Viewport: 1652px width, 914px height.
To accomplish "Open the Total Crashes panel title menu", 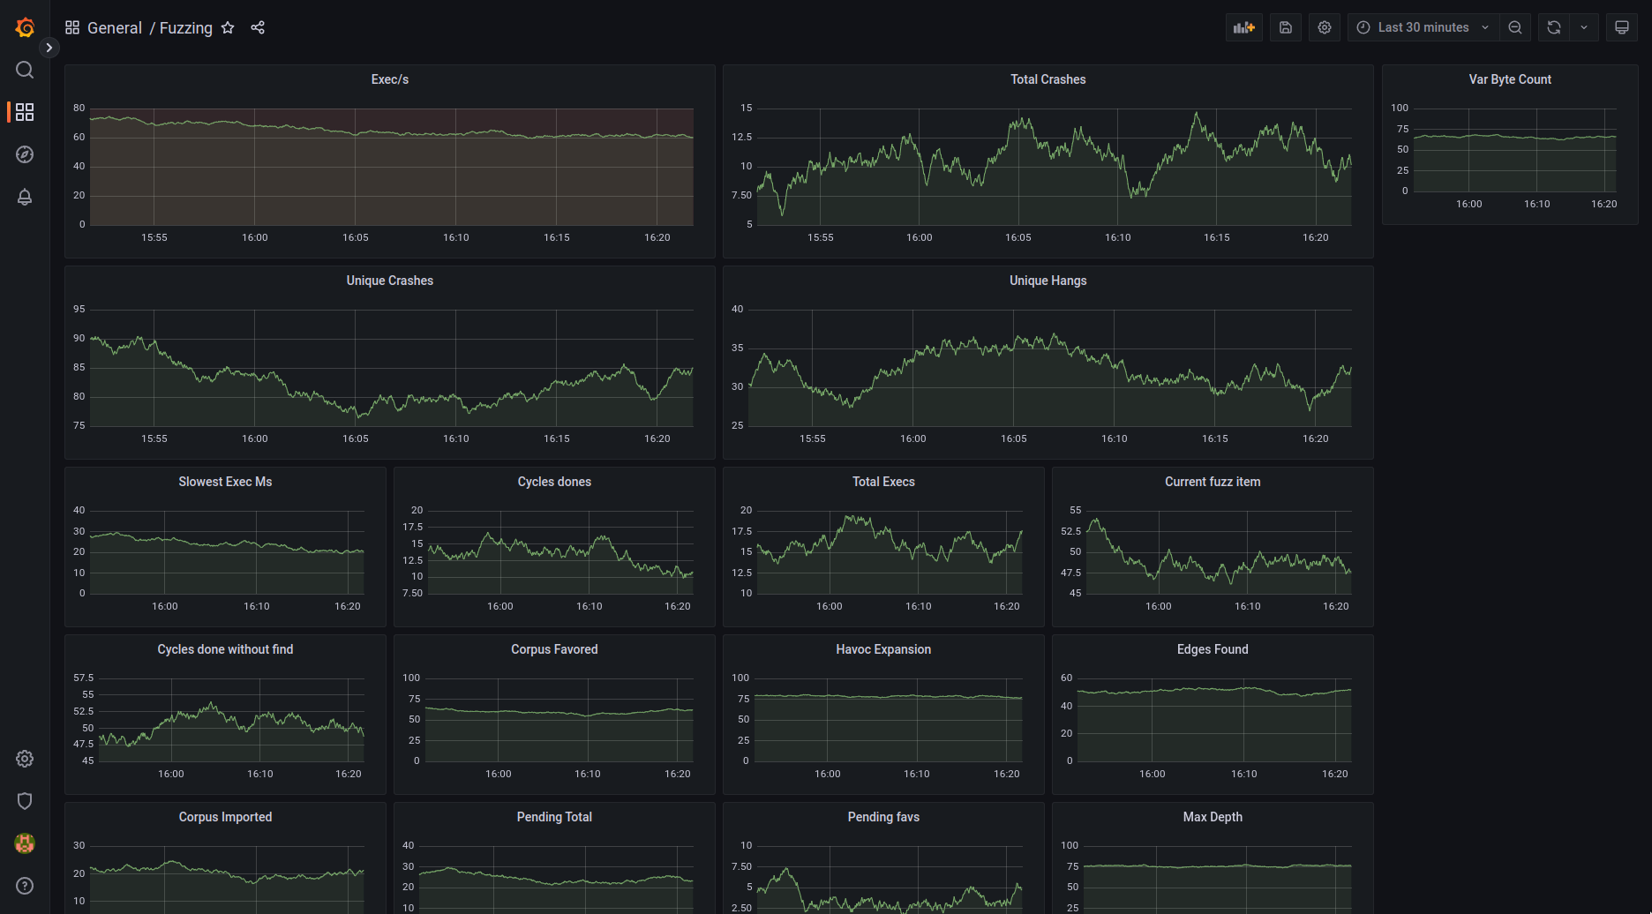I will (x=1048, y=79).
